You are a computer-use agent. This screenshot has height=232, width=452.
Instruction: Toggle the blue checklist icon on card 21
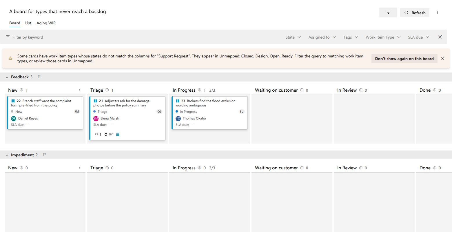(x=118, y=134)
